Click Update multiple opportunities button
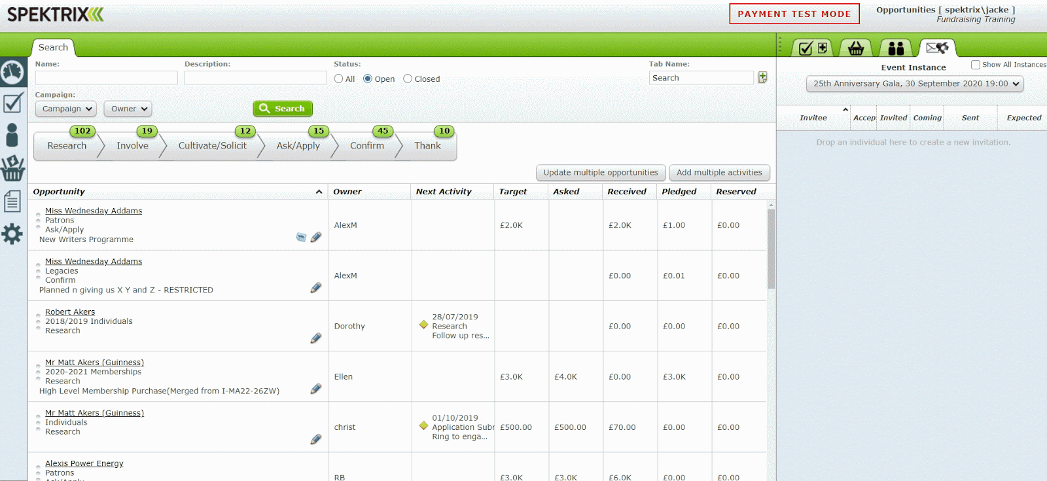Viewport: 1047px width, 481px height. point(600,173)
